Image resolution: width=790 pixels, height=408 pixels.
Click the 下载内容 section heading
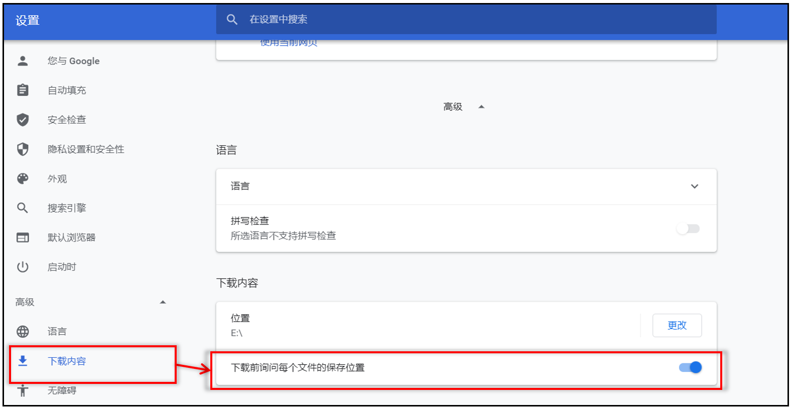pyautogui.click(x=237, y=283)
